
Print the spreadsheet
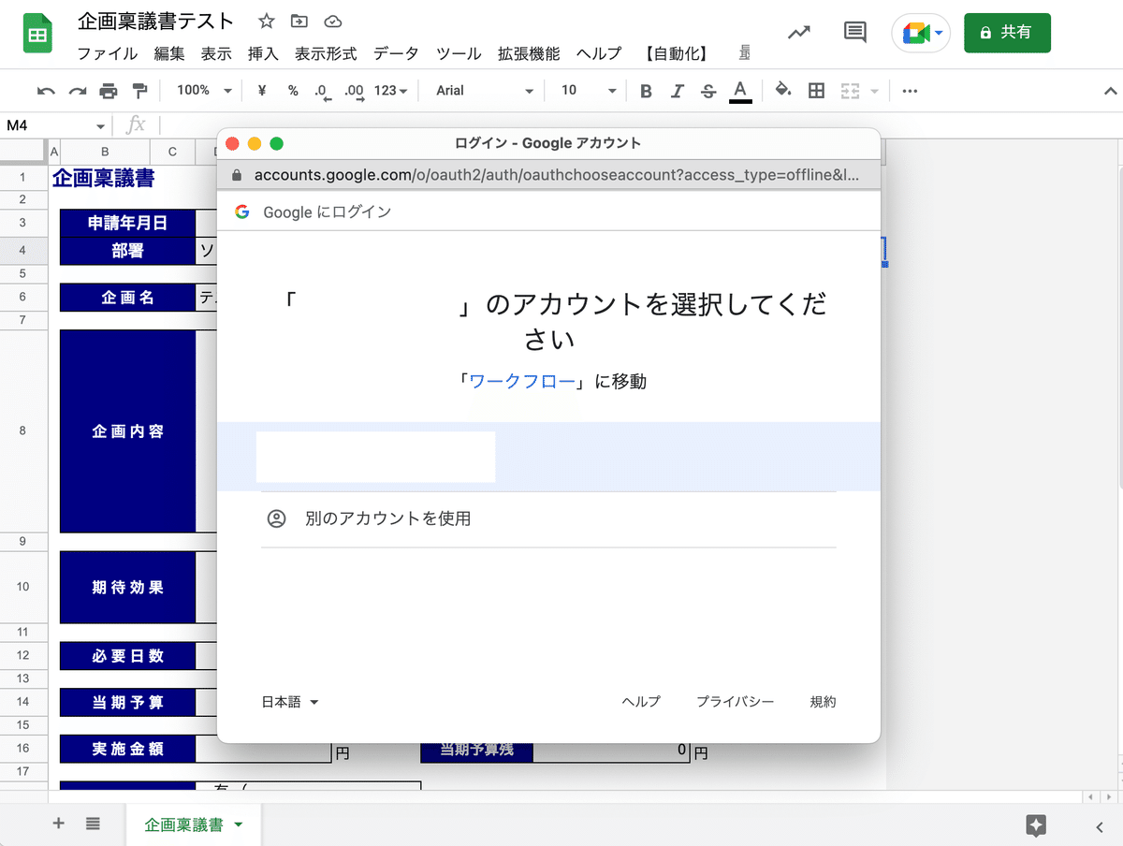109,91
